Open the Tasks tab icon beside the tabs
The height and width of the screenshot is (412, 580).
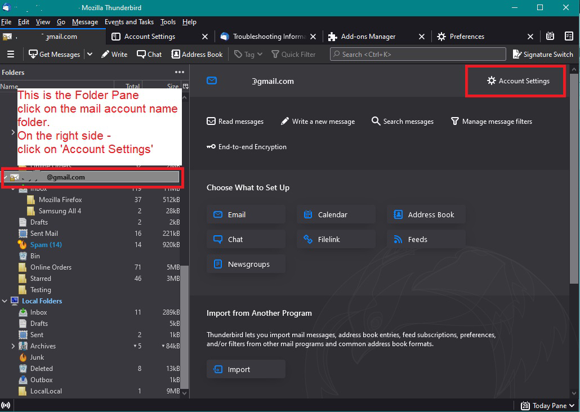coord(569,36)
